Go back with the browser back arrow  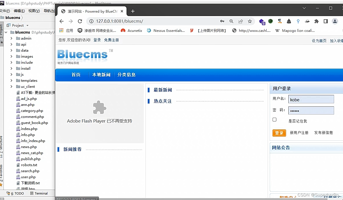click(62, 21)
